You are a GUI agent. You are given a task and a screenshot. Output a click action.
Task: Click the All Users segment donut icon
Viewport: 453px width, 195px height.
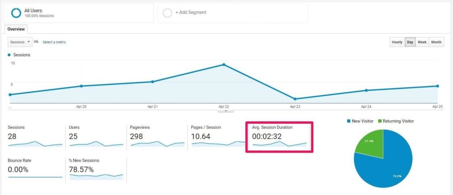tap(16, 13)
